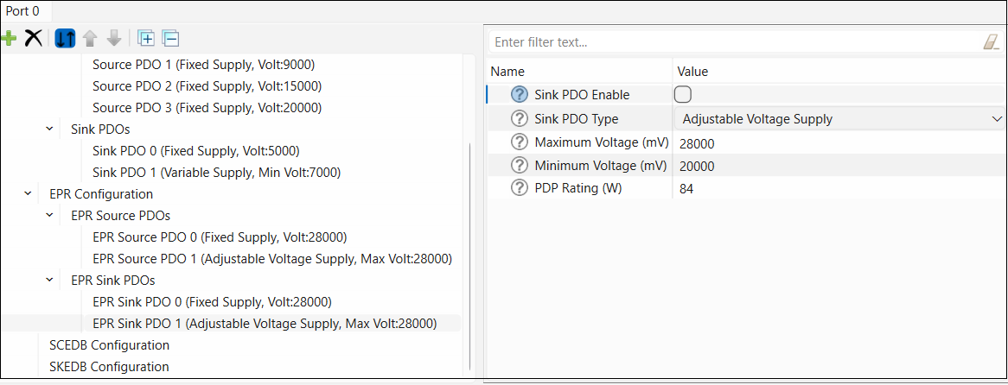Image resolution: width=1008 pixels, height=385 pixels.
Task: Click help icon beside Sink PDO Enable
Action: (x=519, y=95)
